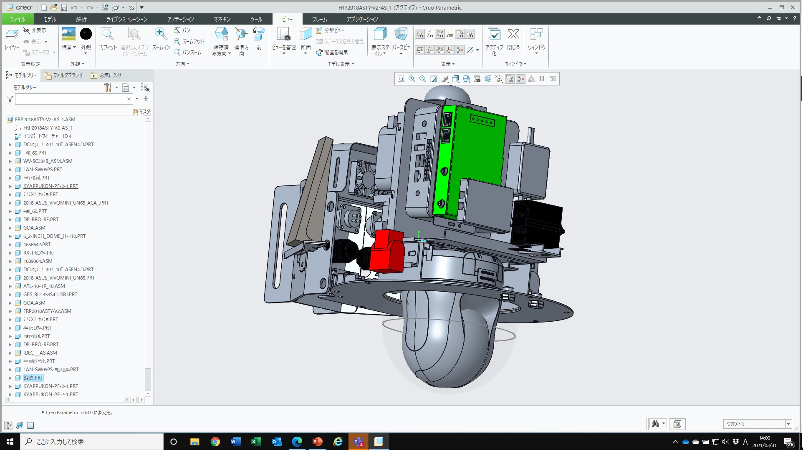This screenshot has height=450, width=803.
Task: Open the Geometry (ジオメトリ) selection filter dropdown
Action: tap(788, 424)
